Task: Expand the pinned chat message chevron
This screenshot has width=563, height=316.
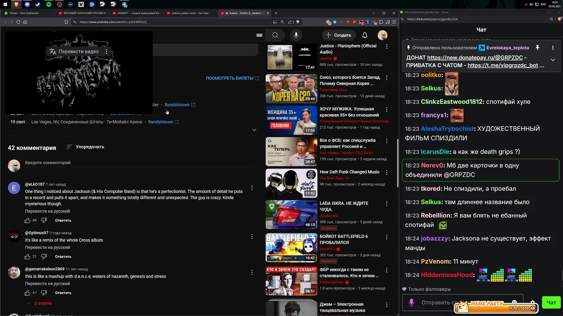Action: [x=553, y=60]
